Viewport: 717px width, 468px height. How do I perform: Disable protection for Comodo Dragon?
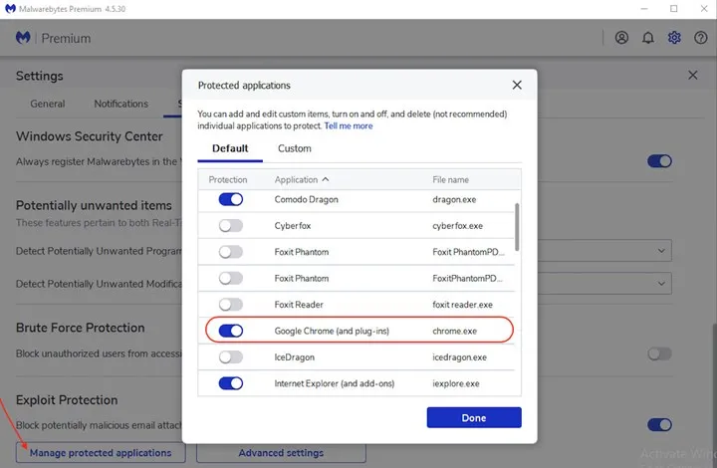coord(230,200)
